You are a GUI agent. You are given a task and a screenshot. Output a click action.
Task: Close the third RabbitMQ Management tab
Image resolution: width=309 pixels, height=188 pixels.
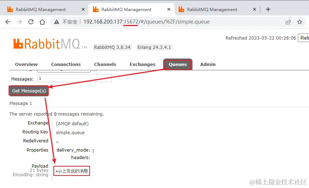pyautogui.click(x=255, y=9)
